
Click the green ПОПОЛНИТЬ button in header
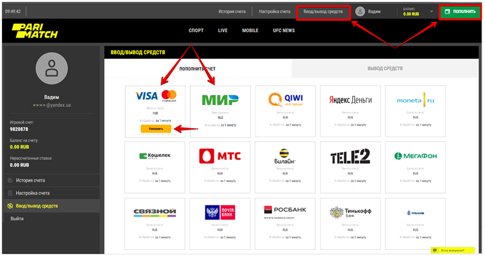(460, 12)
